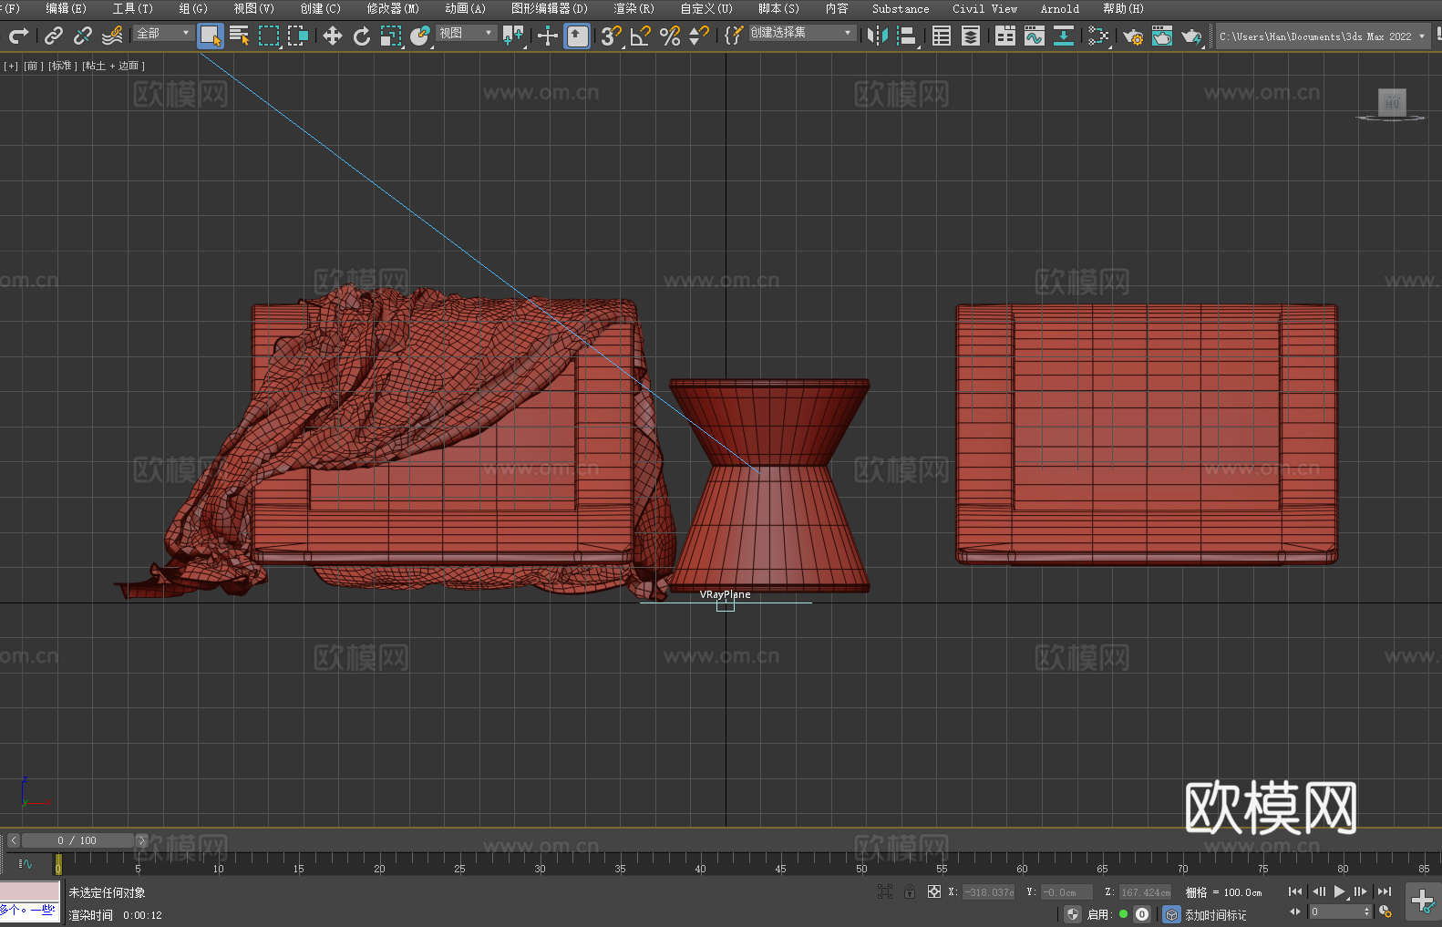Open the Schematic View icon
Image resolution: width=1442 pixels, height=927 pixels.
point(1064,36)
